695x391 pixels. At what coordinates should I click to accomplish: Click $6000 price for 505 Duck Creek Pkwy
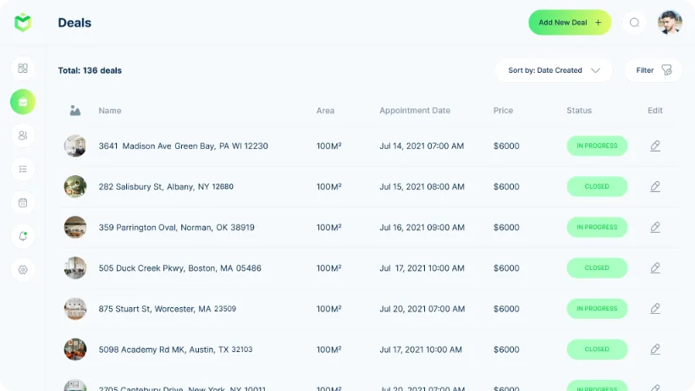click(x=506, y=268)
